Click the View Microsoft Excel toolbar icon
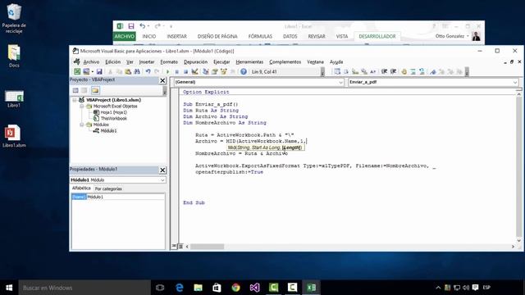The width and height of the screenshot is (525, 295). click(x=77, y=71)
